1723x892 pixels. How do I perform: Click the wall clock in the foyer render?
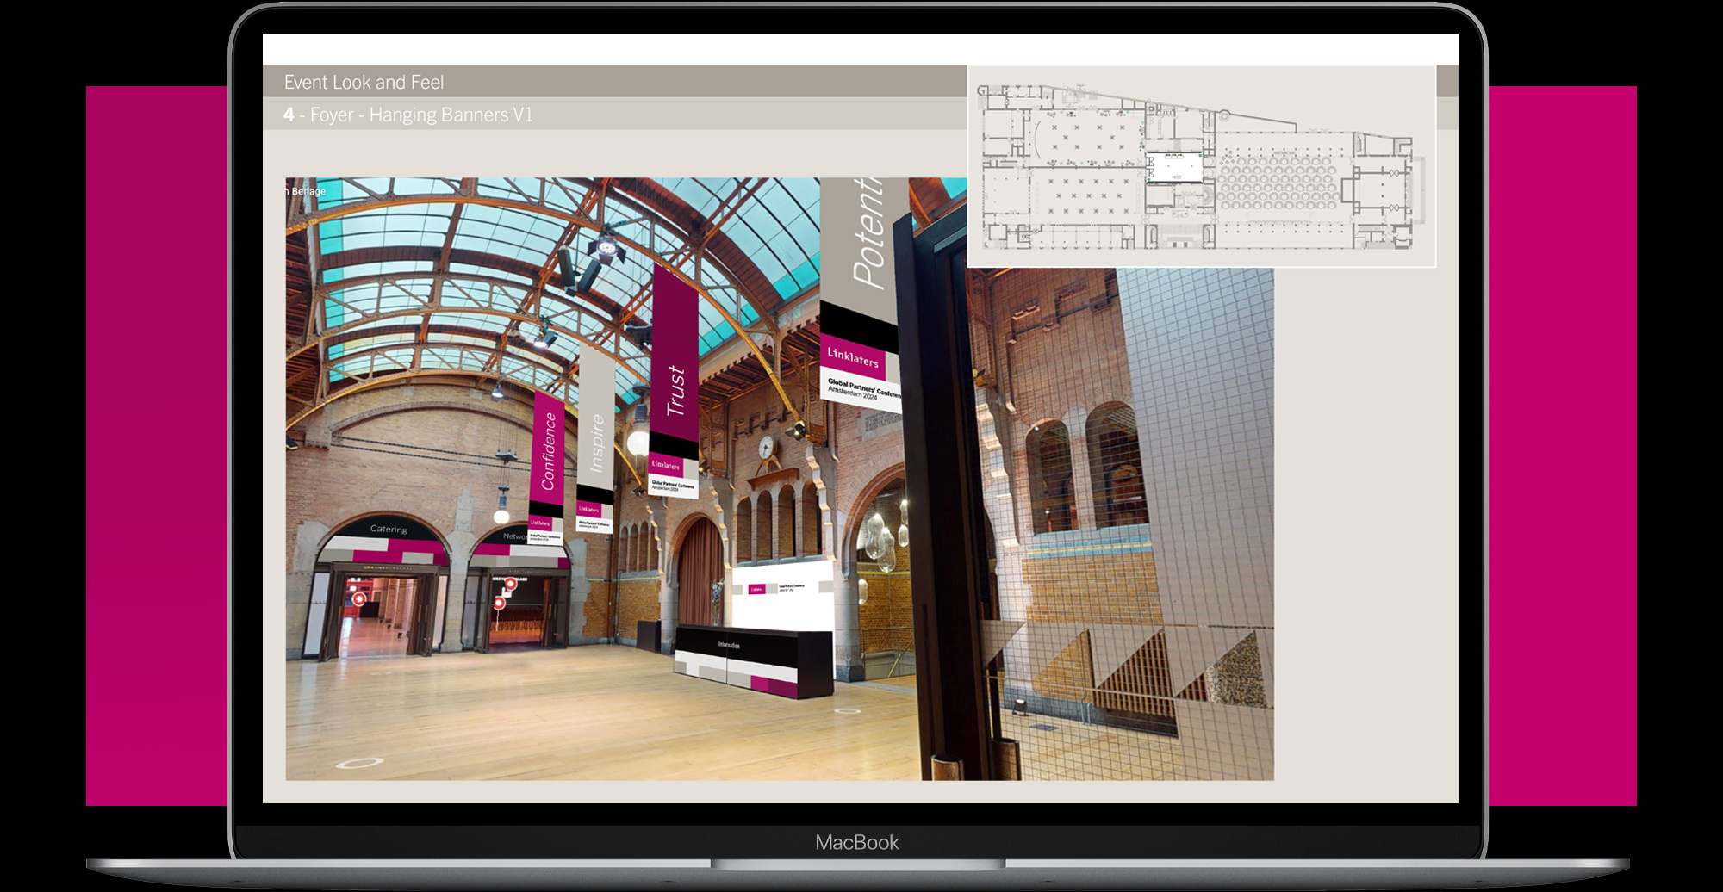(x=765, y=447)
